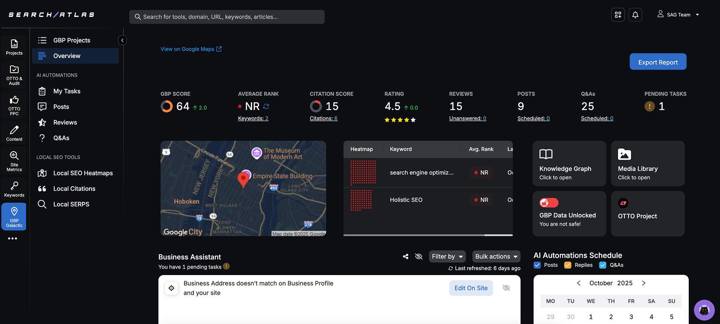Open the notifications bell icon
The width and height of the screenshot is (720, 324).
click(x=635, y=15)
